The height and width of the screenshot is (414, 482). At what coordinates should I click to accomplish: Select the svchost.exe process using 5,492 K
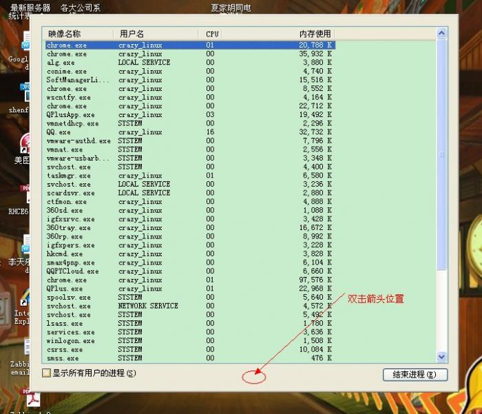(191, 315)
